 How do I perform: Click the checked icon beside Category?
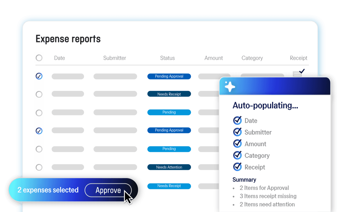click(x=237, y=155)
